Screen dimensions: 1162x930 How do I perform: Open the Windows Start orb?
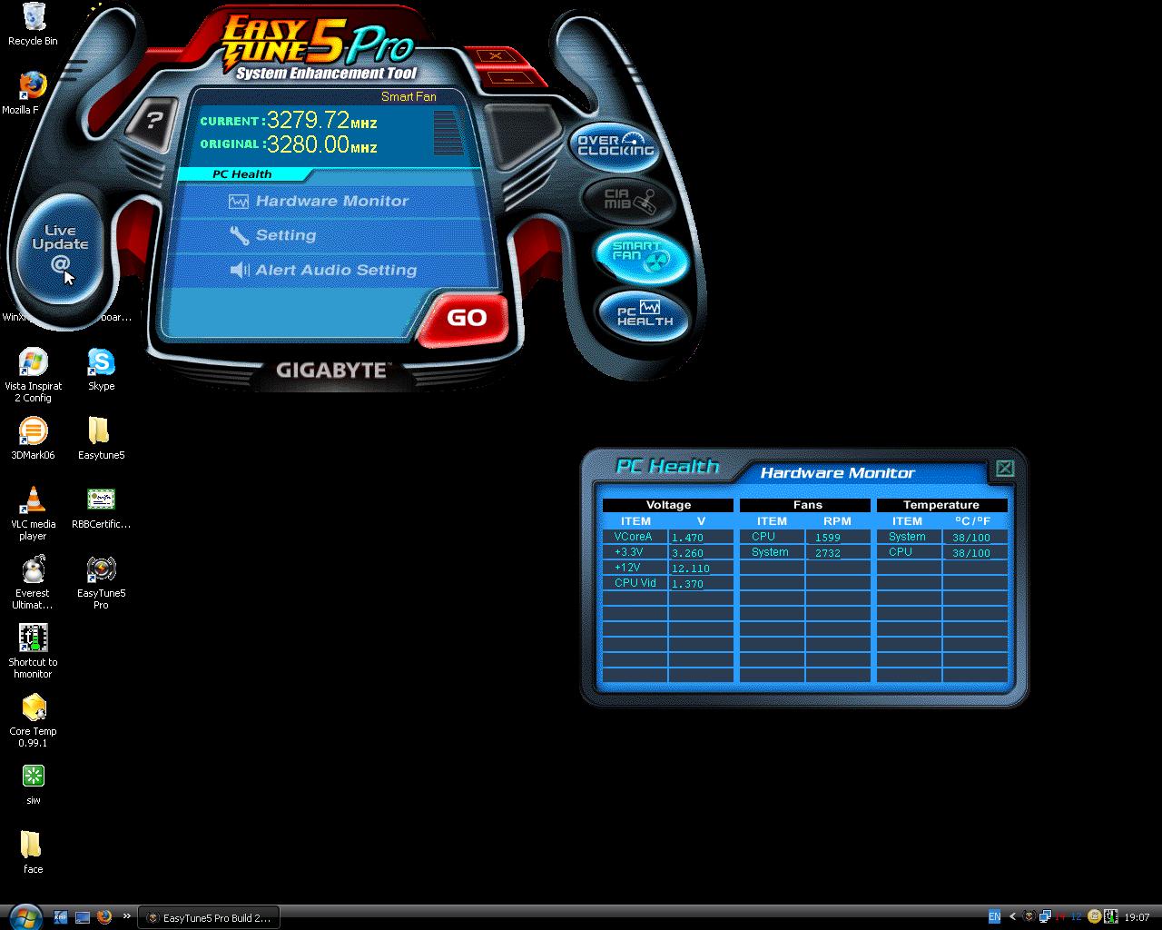pyautogui.click(x=25, y=916)
